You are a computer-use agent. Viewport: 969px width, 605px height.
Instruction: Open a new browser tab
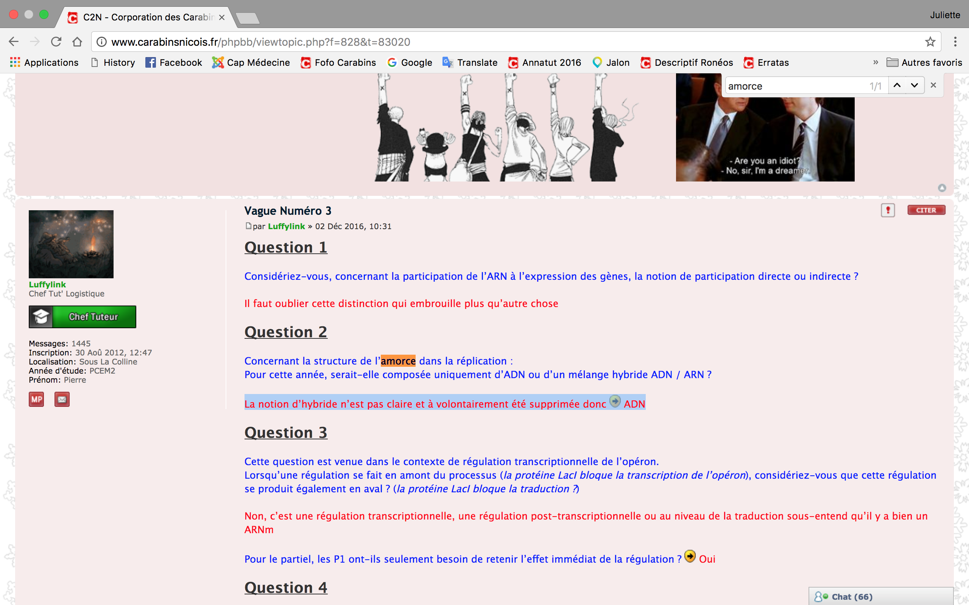coord(248,18)
